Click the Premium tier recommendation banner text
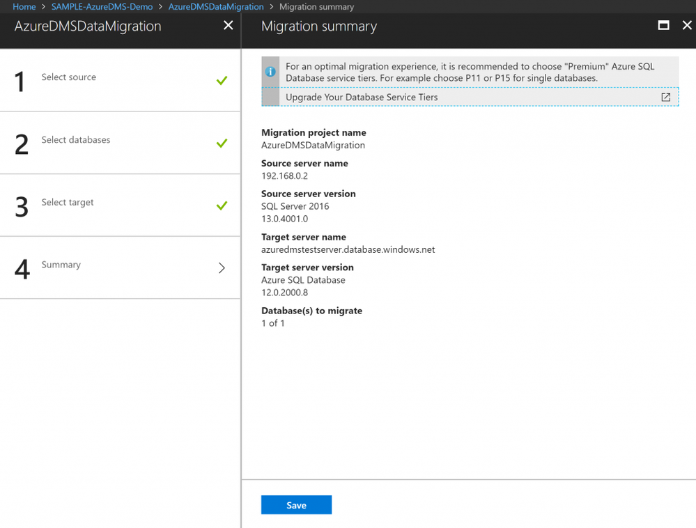 click(x=470, y=72)
